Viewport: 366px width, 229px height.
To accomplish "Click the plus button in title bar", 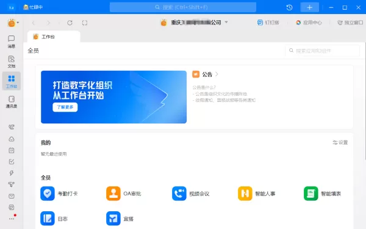I will coord(309,7).
